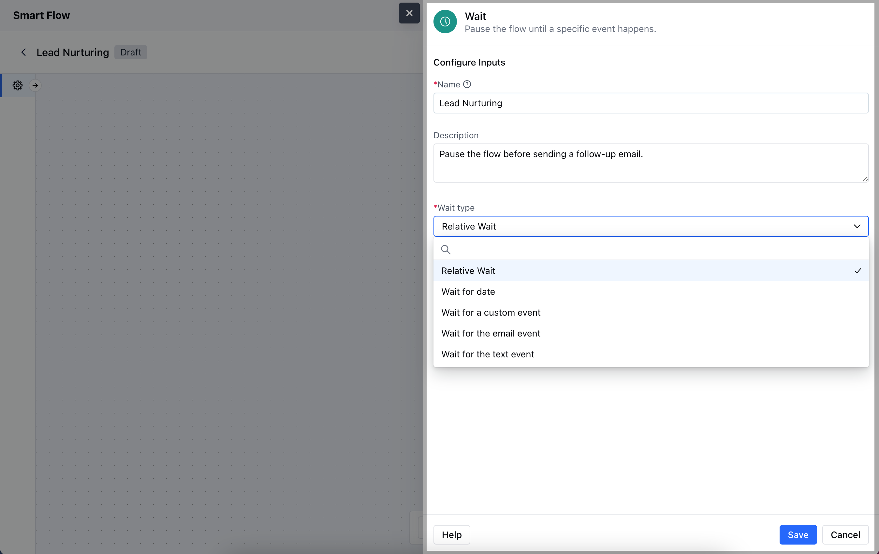Image resolution: width=879 pixels, height=554 pixels.
Task: Collapse the Wait type dropdown
Action: tap(651, 226)
